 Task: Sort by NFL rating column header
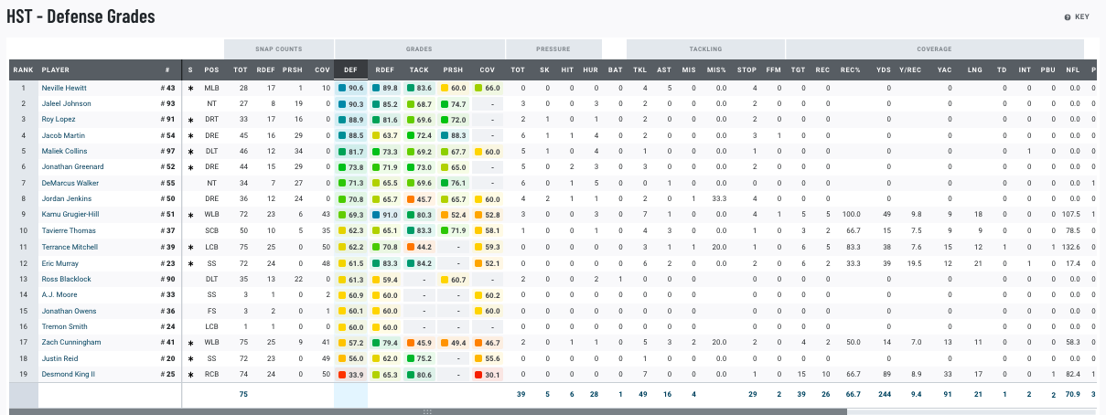tap(1073, 69)
